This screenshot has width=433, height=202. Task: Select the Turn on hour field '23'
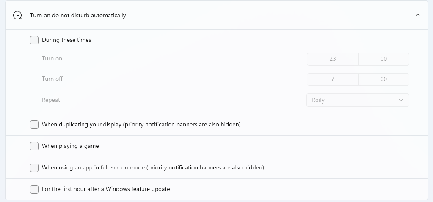pos(332,59)
